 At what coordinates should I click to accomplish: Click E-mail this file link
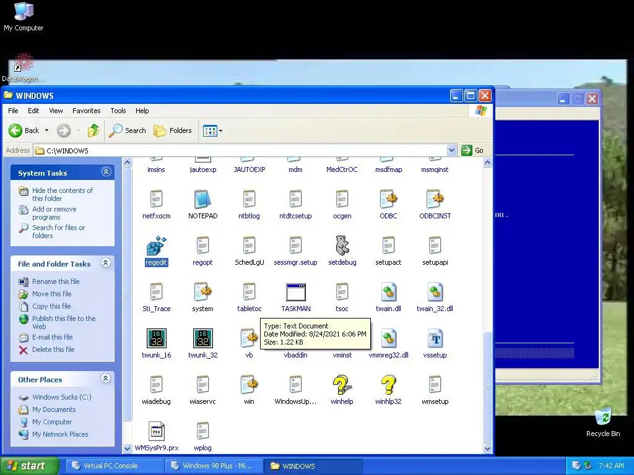coord(53,337)
